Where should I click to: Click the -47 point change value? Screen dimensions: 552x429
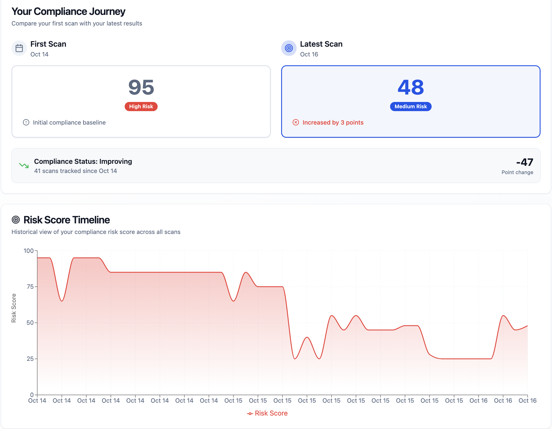pos(524,162)
